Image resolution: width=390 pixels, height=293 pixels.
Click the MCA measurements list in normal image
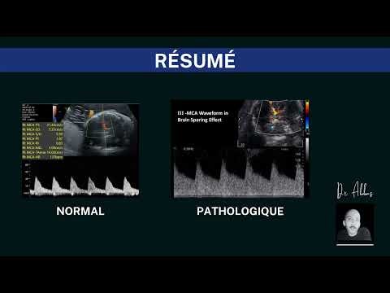pyautogui.click(x=42, y=141)
